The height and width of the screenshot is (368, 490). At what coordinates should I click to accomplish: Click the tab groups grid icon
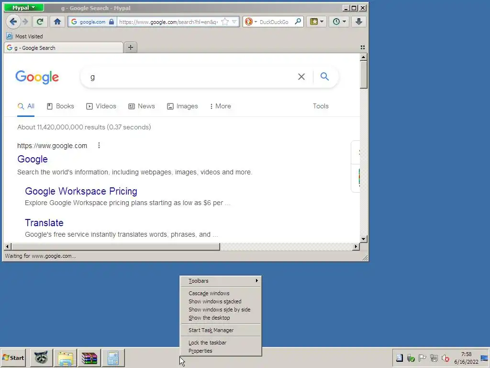tap(363, 47)
